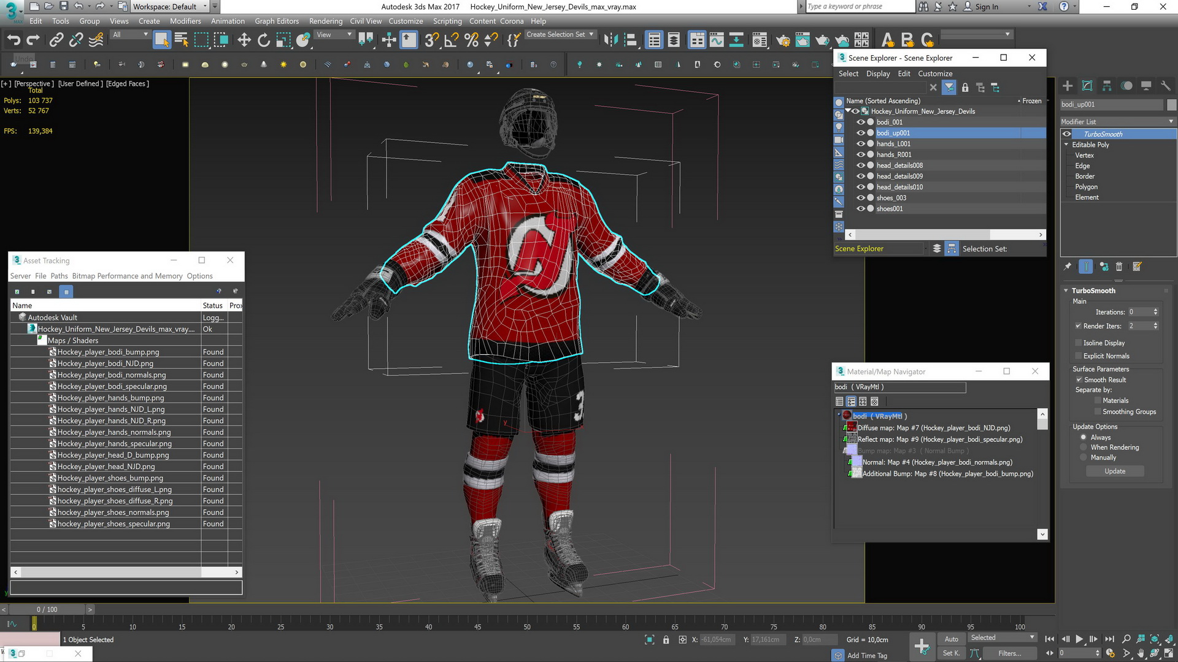Click Add Time Tag label

pyautogui.click(x=867, y=656)
